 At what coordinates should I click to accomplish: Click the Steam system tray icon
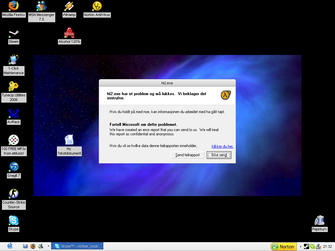coord(306,246)
